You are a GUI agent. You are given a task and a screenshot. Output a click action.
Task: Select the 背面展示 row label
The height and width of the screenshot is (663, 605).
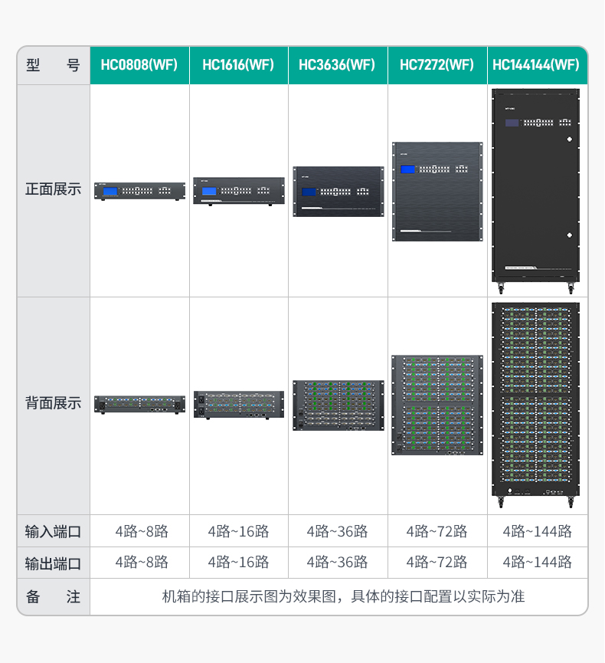click(x=54, y=403)
